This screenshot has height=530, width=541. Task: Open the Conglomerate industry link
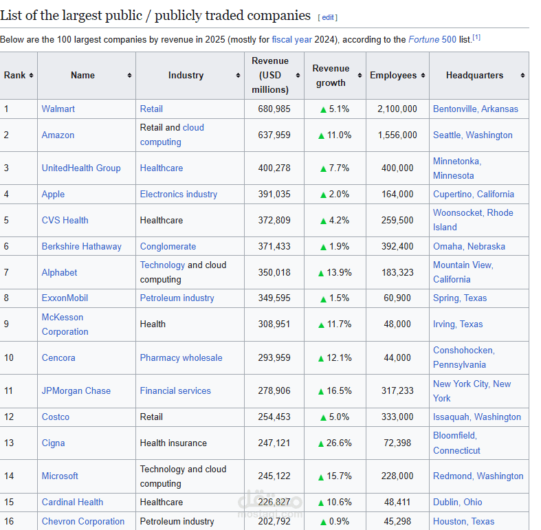coord(168,246)
